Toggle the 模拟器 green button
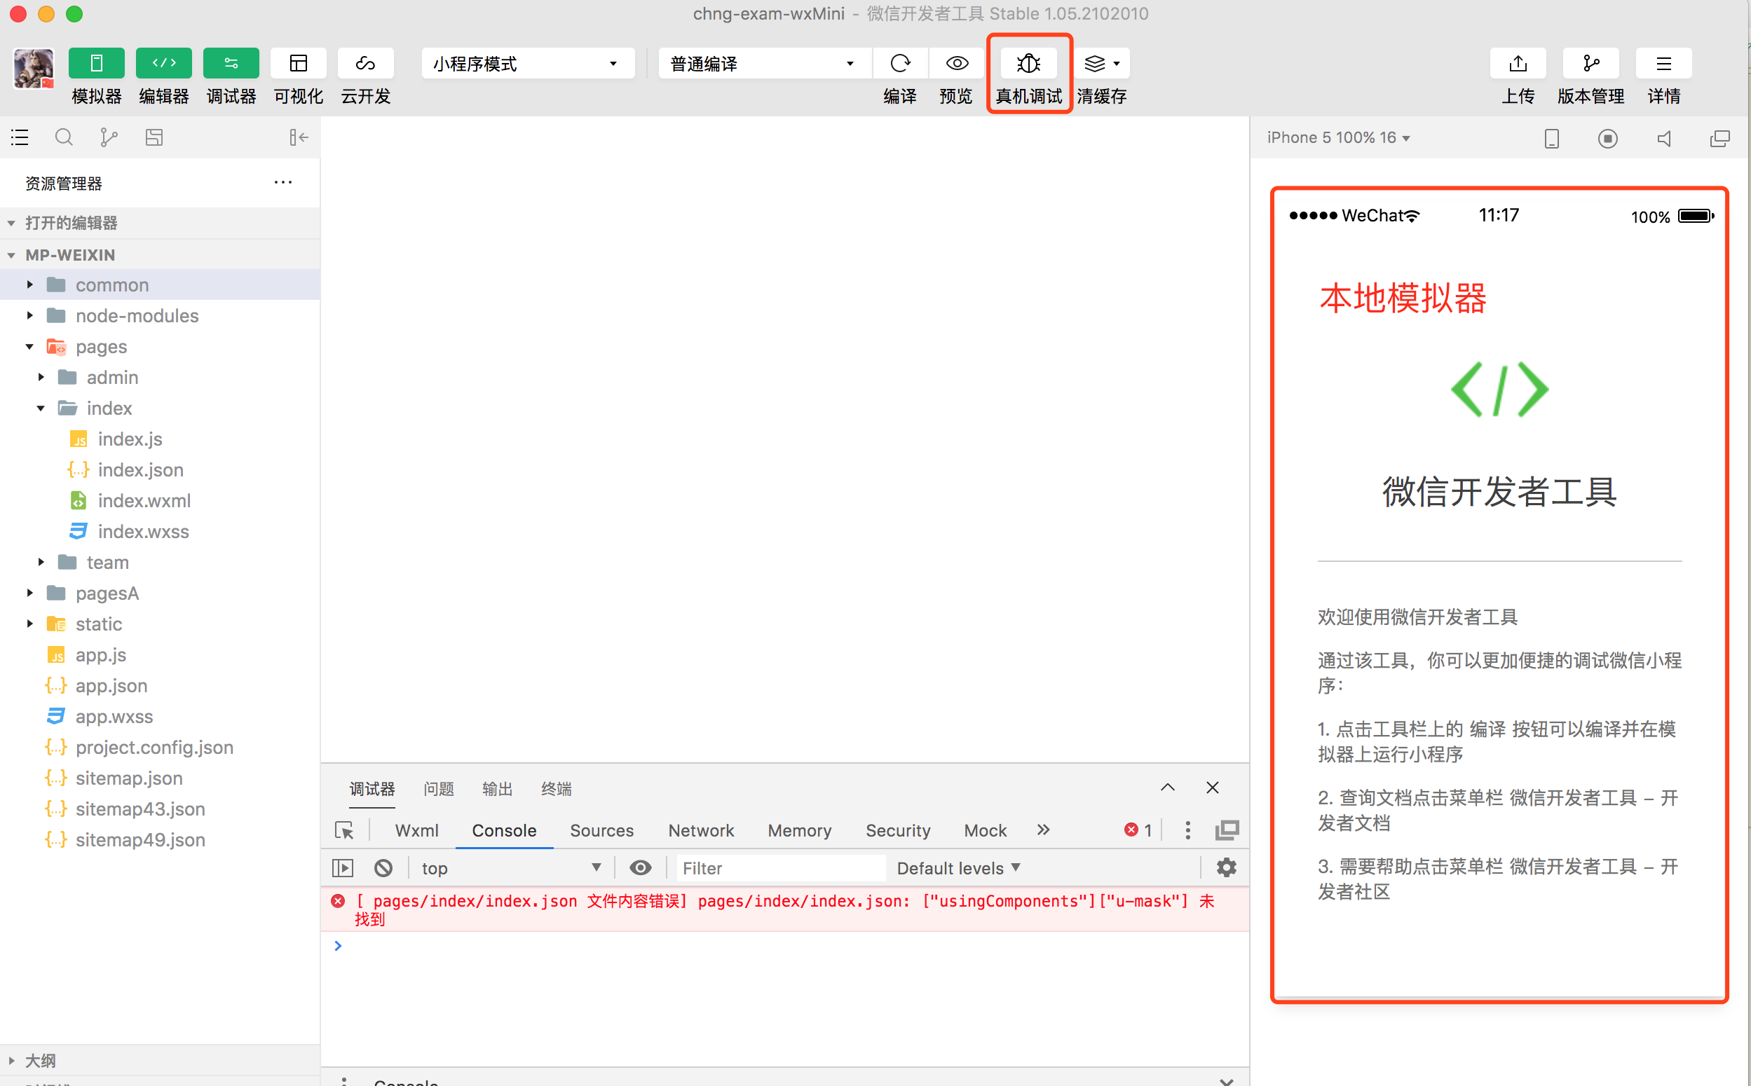The image size is (1751, 1086). (x=96, y=64)
